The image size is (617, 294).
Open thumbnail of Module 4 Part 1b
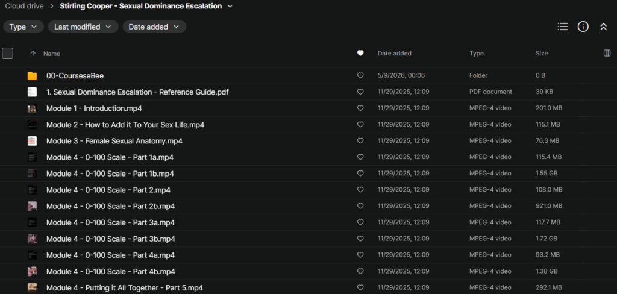click(33, 174)
